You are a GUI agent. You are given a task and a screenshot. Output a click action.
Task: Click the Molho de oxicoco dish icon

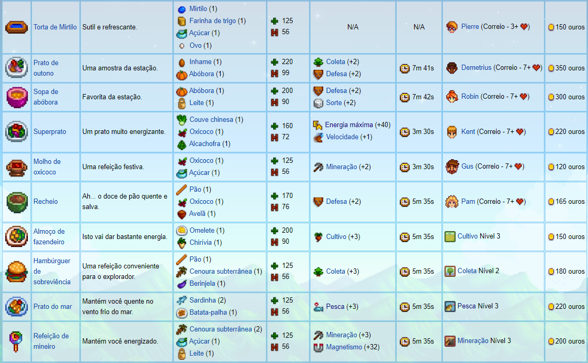tap(17, 167)
